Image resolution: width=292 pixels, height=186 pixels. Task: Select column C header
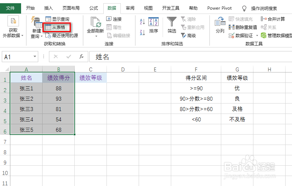[91, 69]
